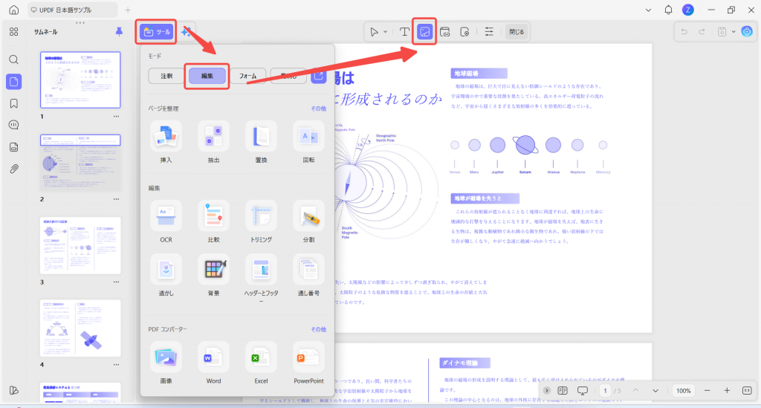The image size is (761, 408).
Task: Zoom out with minus button
Action: tap(707, 391)
